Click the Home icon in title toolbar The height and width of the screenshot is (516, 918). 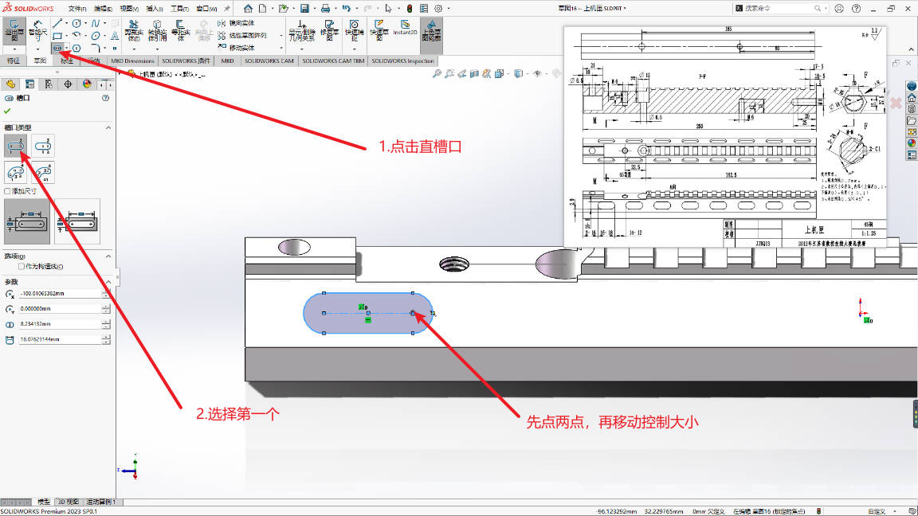tap(249, 8)
